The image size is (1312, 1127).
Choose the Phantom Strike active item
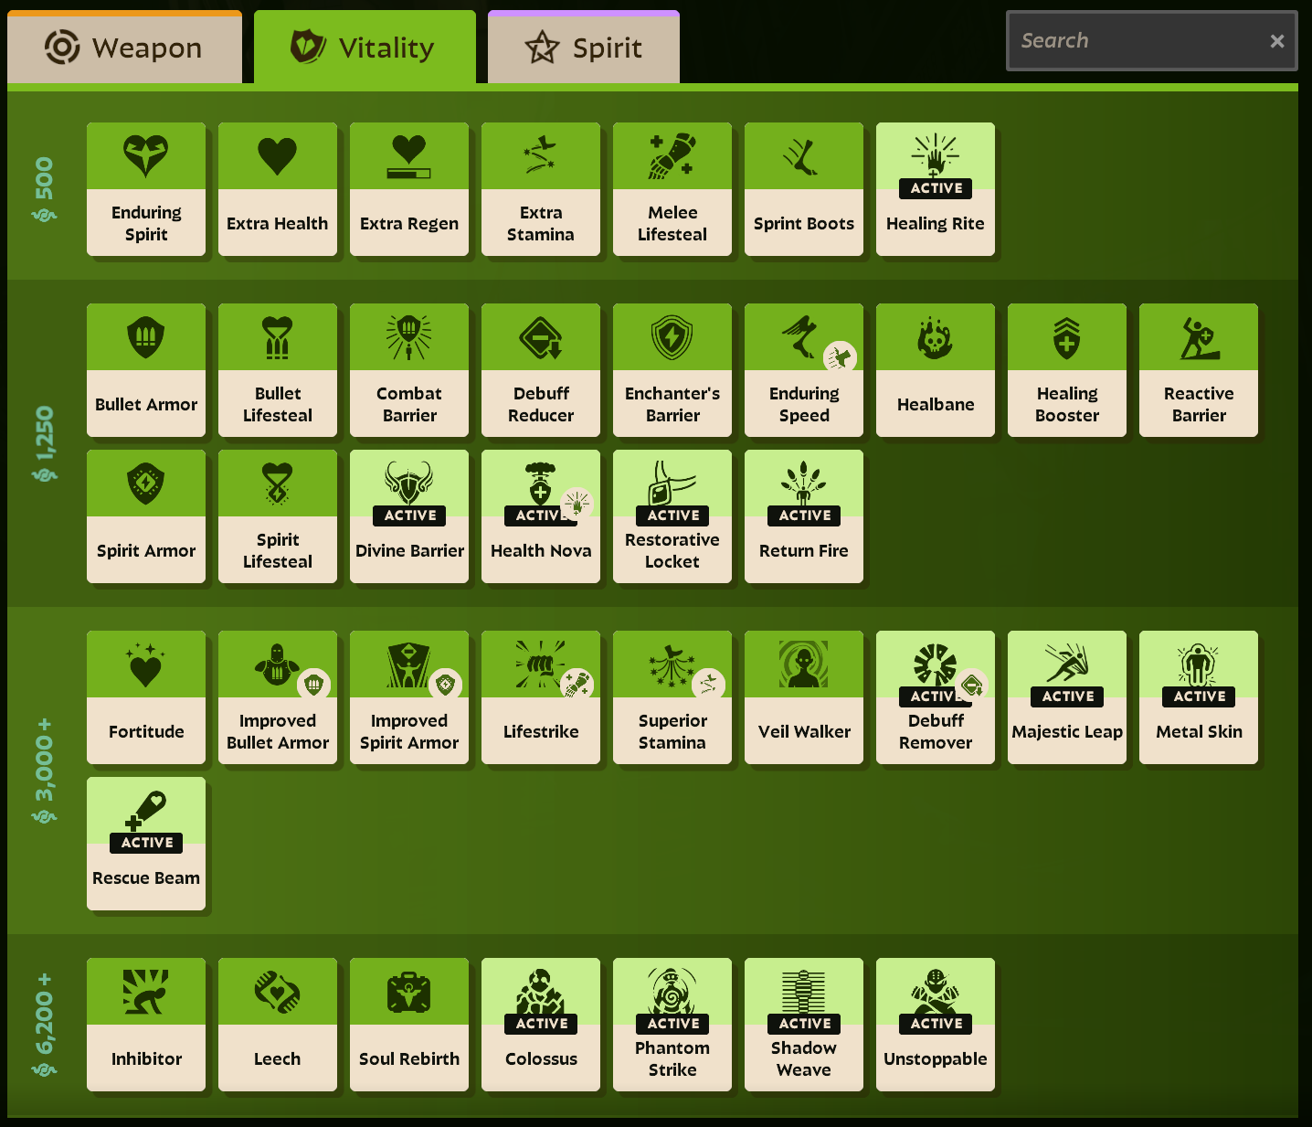tap(672, 1025)
